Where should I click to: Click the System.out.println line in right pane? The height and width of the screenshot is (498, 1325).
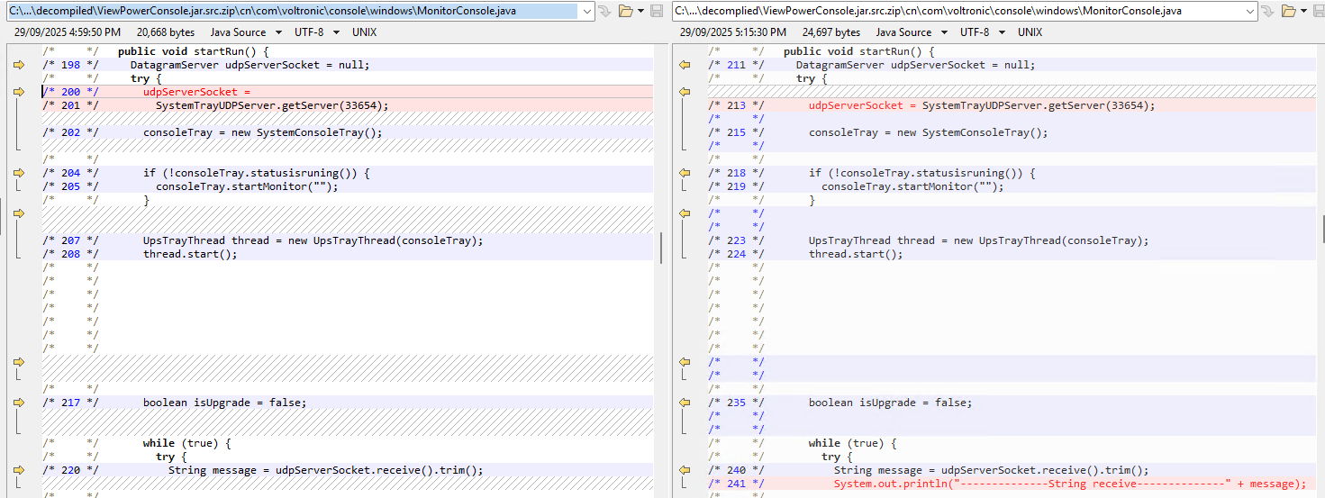coord(1068,484)
